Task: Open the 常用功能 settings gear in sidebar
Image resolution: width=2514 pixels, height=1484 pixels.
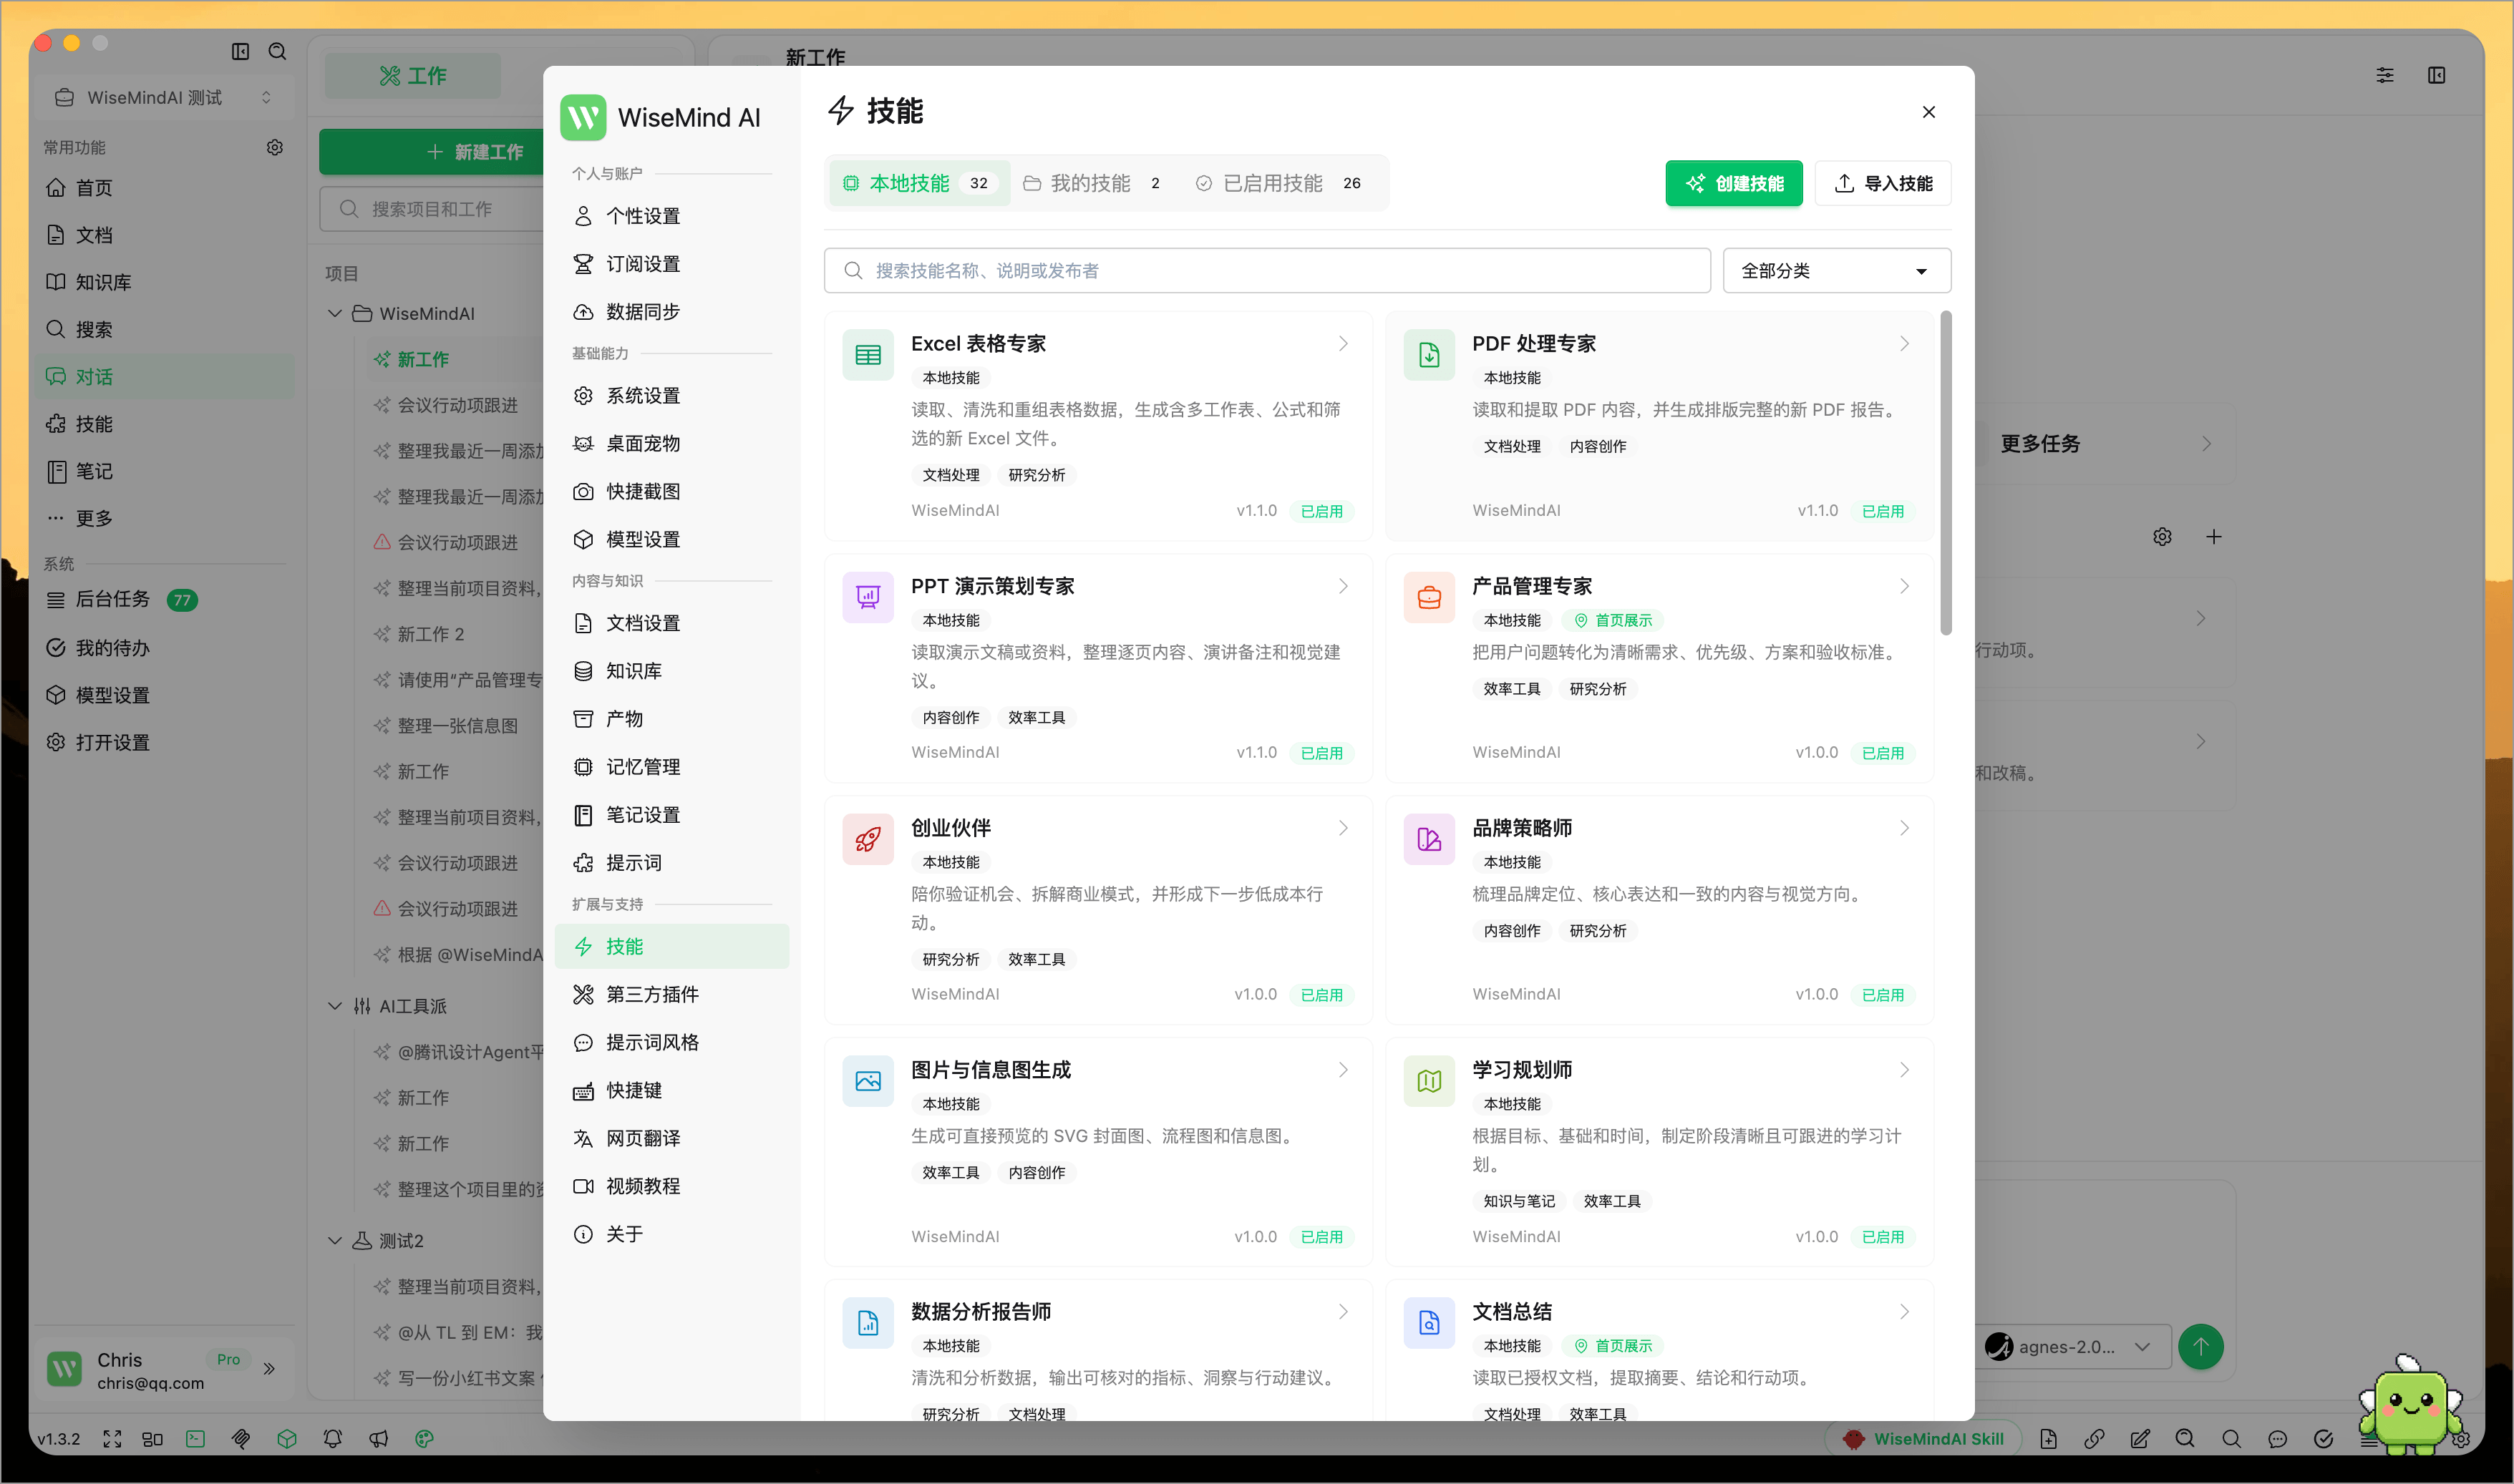Action: (x=274, y=147)
